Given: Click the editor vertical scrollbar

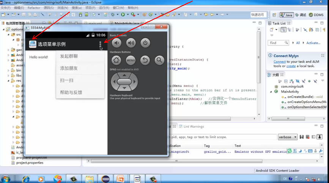Looking at the screenshot, I should click(259, 57).
